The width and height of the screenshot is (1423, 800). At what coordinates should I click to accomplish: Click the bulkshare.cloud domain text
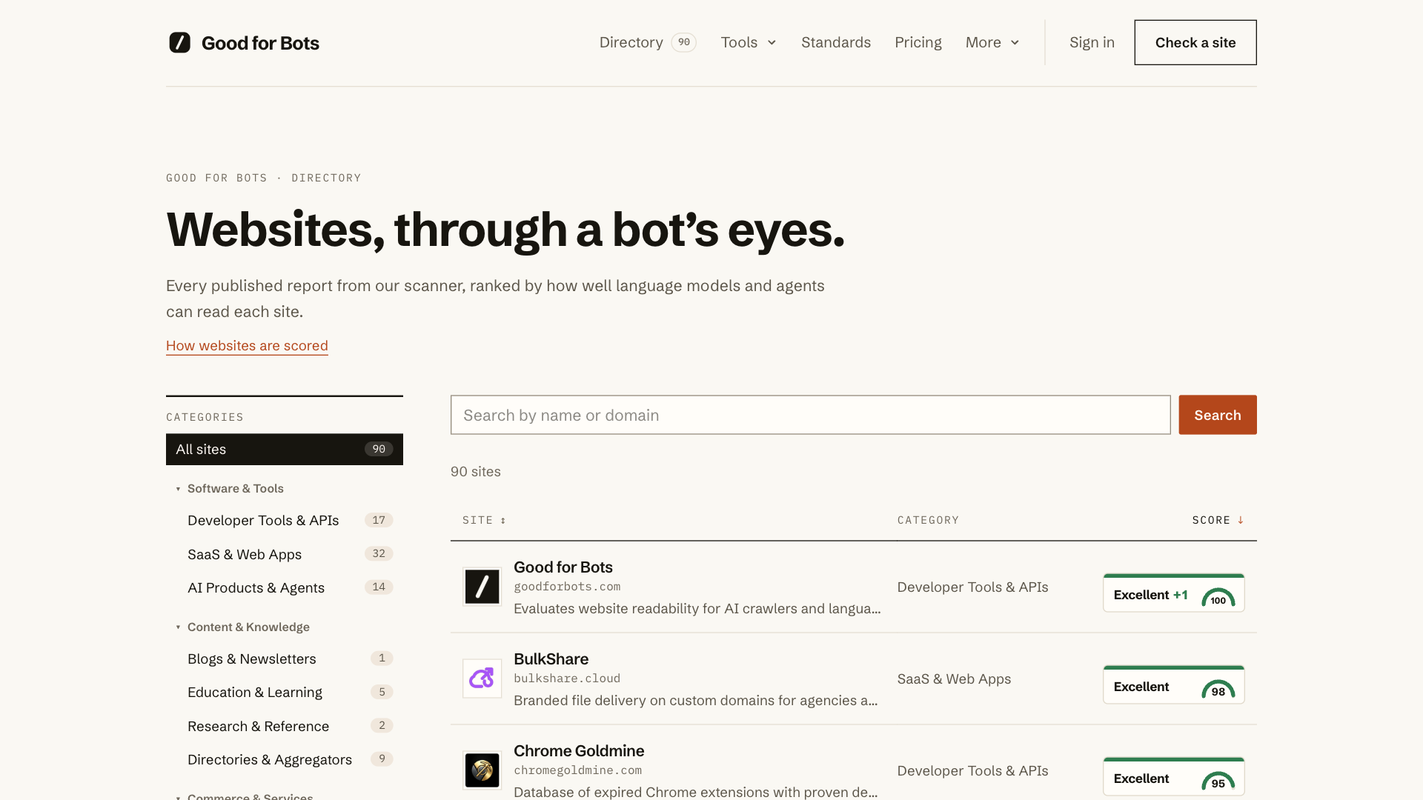pos(567,679)
